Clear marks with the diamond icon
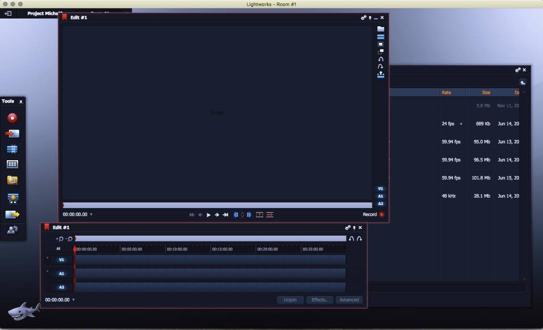The width and height of the screenshot is (543, 330). 242,215
